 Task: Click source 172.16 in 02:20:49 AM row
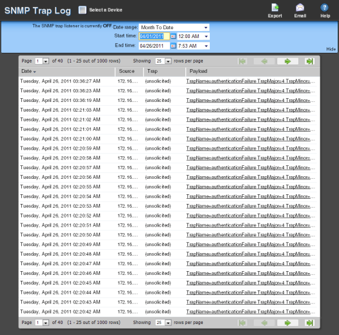128,245
